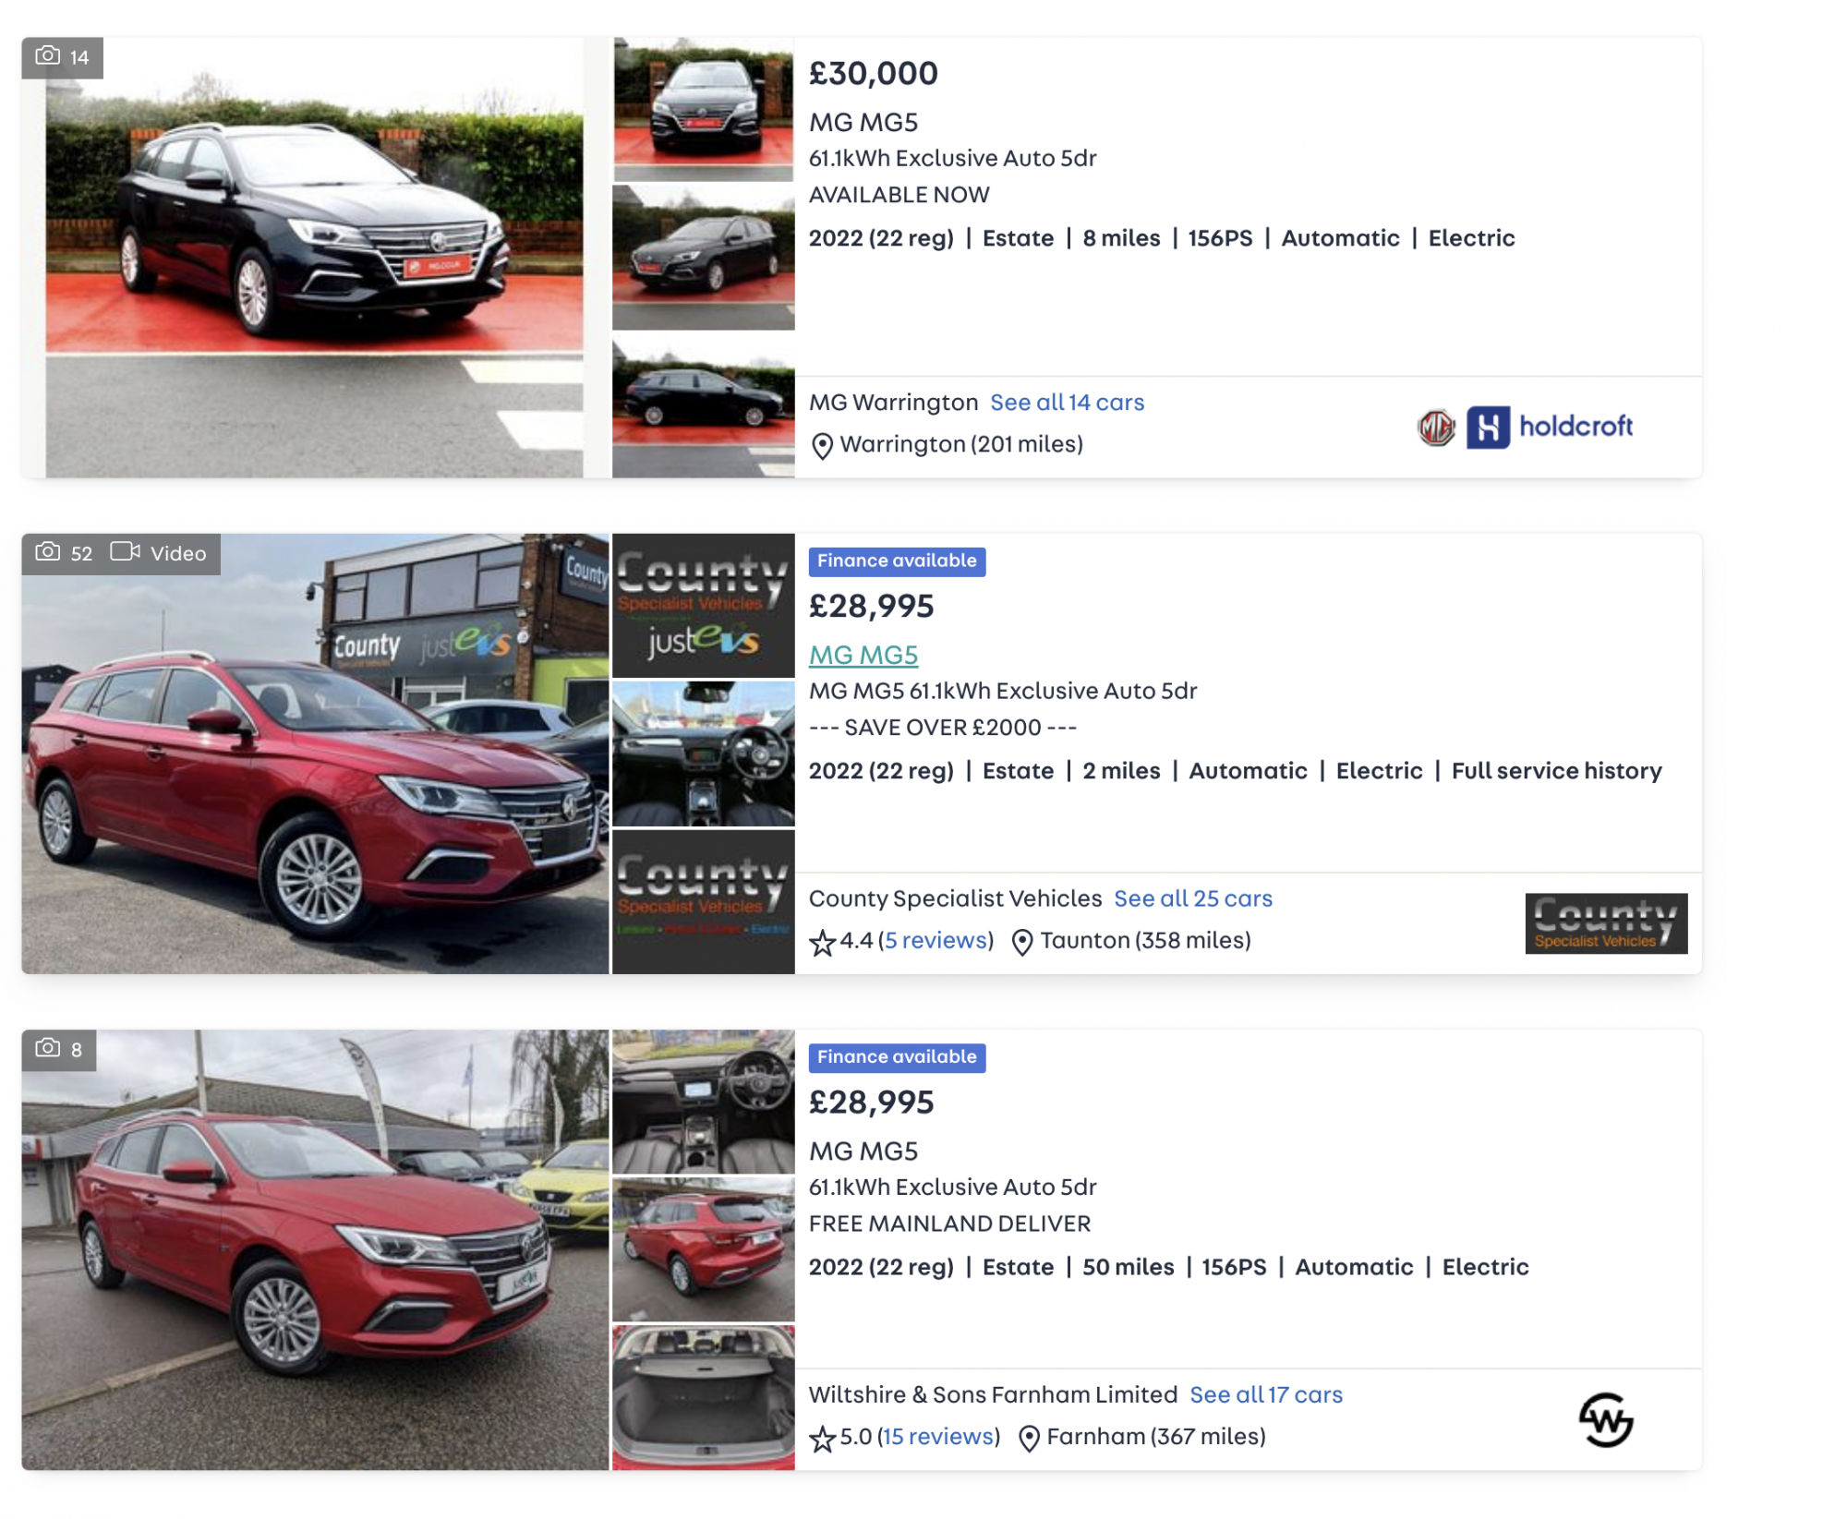The width and height of the screenshot is (1847, 1519).
Task: Open See all 17 cars link
Action: (x=1266, y=1394)
